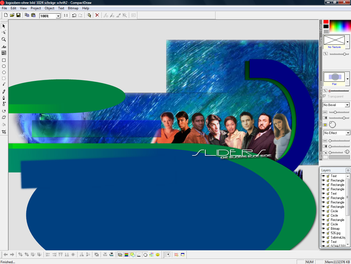Click the colored dots icon

point(151,255)
